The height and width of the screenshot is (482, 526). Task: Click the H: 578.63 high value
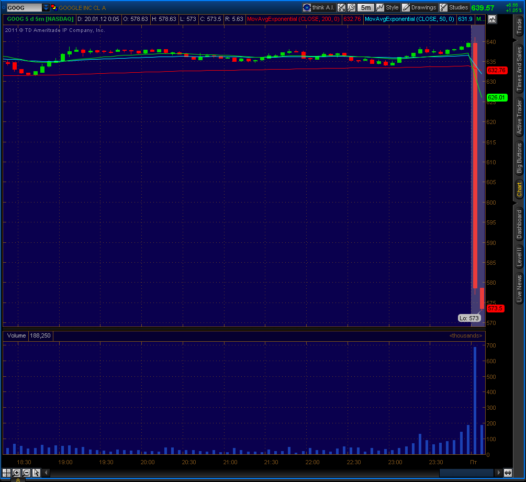pyautogui.click(x=164, y=19)
